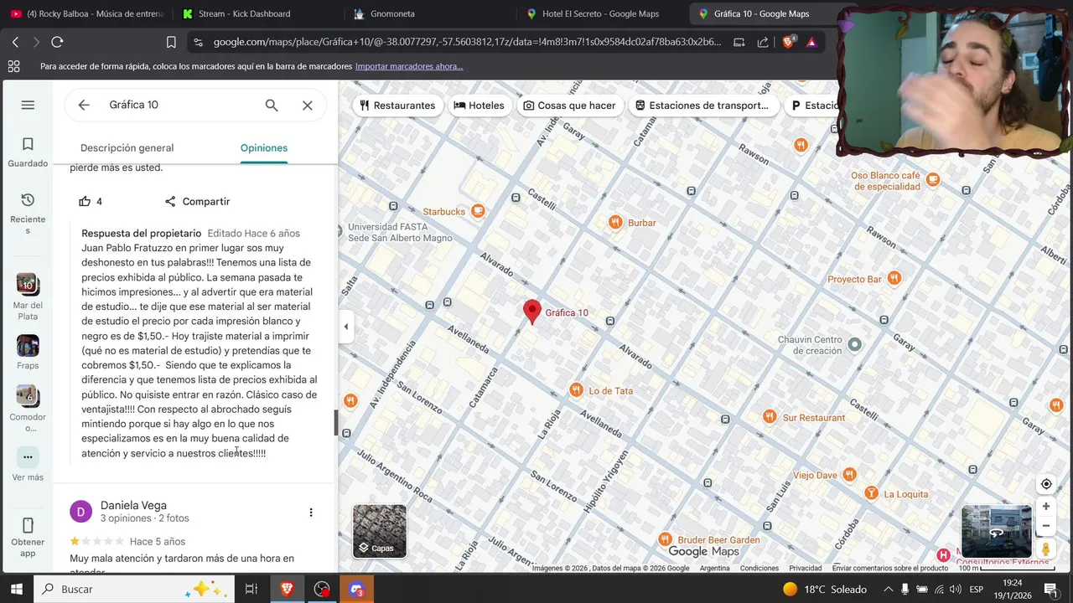Click the Sur Restaurant marker
The image size is (1073, 603).
point(770,417)
